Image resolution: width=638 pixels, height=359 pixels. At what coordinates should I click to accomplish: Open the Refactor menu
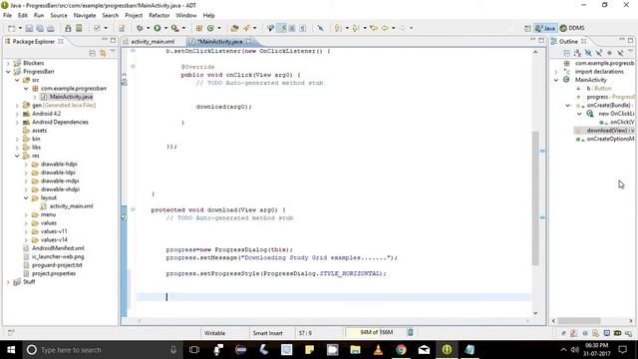tap(159, 16)
